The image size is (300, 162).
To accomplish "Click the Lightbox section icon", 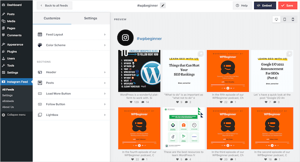I will coord(40,115).
